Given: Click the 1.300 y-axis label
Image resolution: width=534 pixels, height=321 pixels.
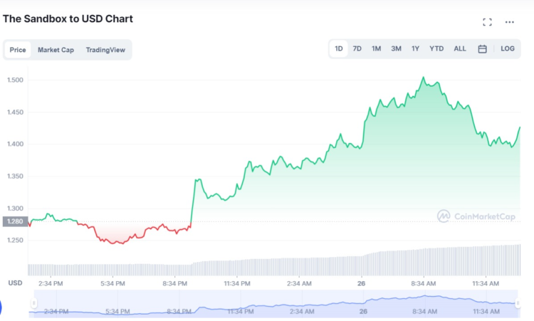Looking at the screenshot, I should click(16, 209).
